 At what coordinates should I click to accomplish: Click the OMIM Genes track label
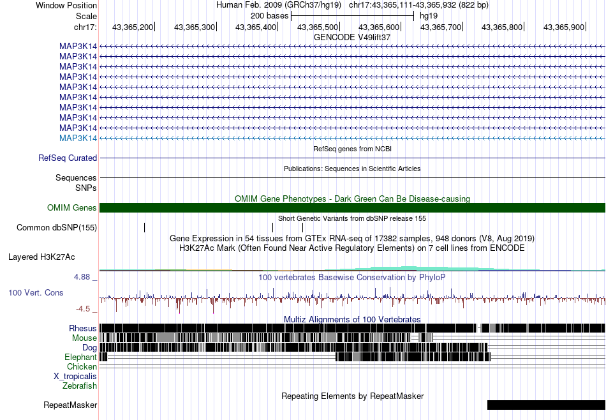(72, 207)
